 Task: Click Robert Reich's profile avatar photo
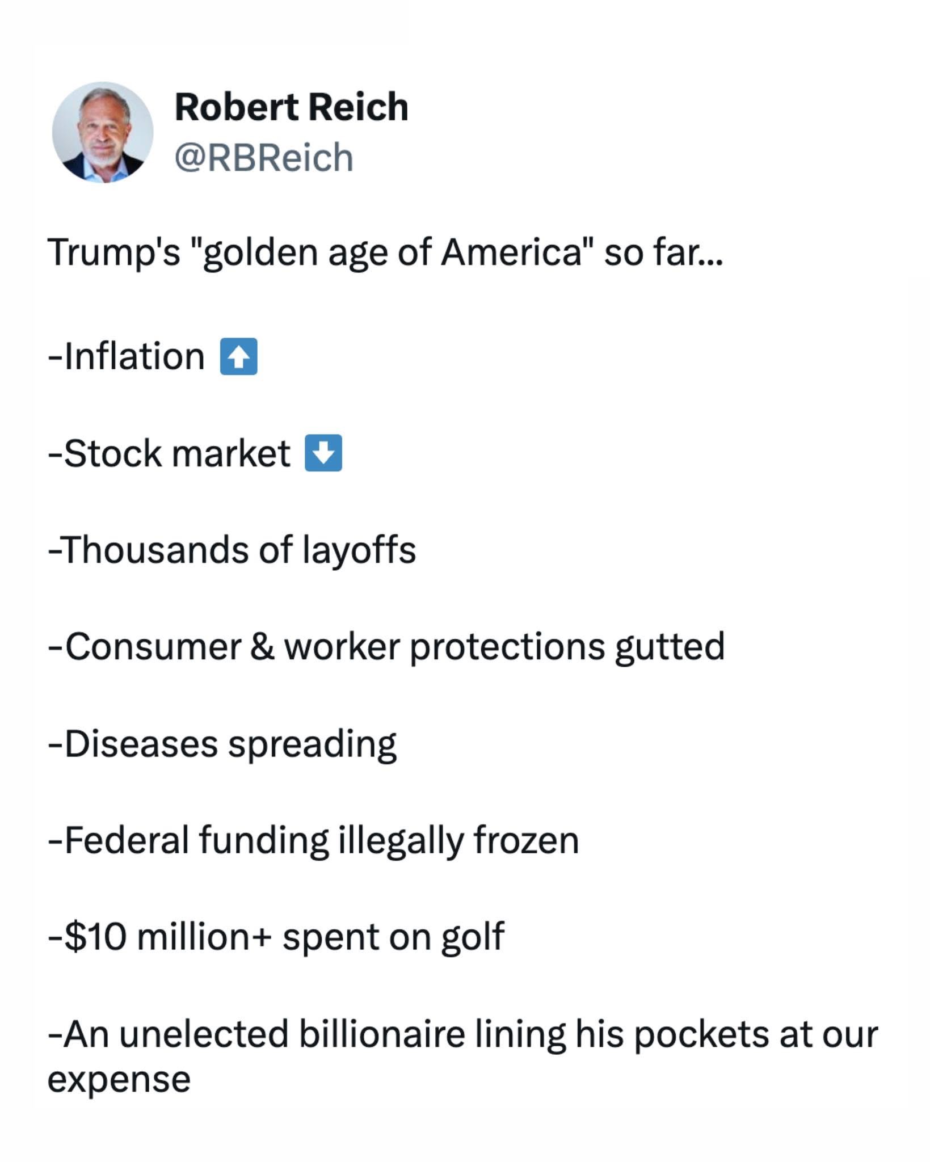click(103, 132)
